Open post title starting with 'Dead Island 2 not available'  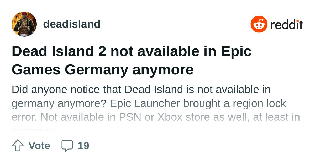pyautogui.click(x=132, y=60)
